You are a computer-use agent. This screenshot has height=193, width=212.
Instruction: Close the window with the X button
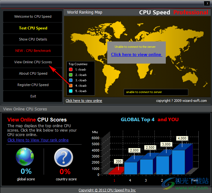207,3
